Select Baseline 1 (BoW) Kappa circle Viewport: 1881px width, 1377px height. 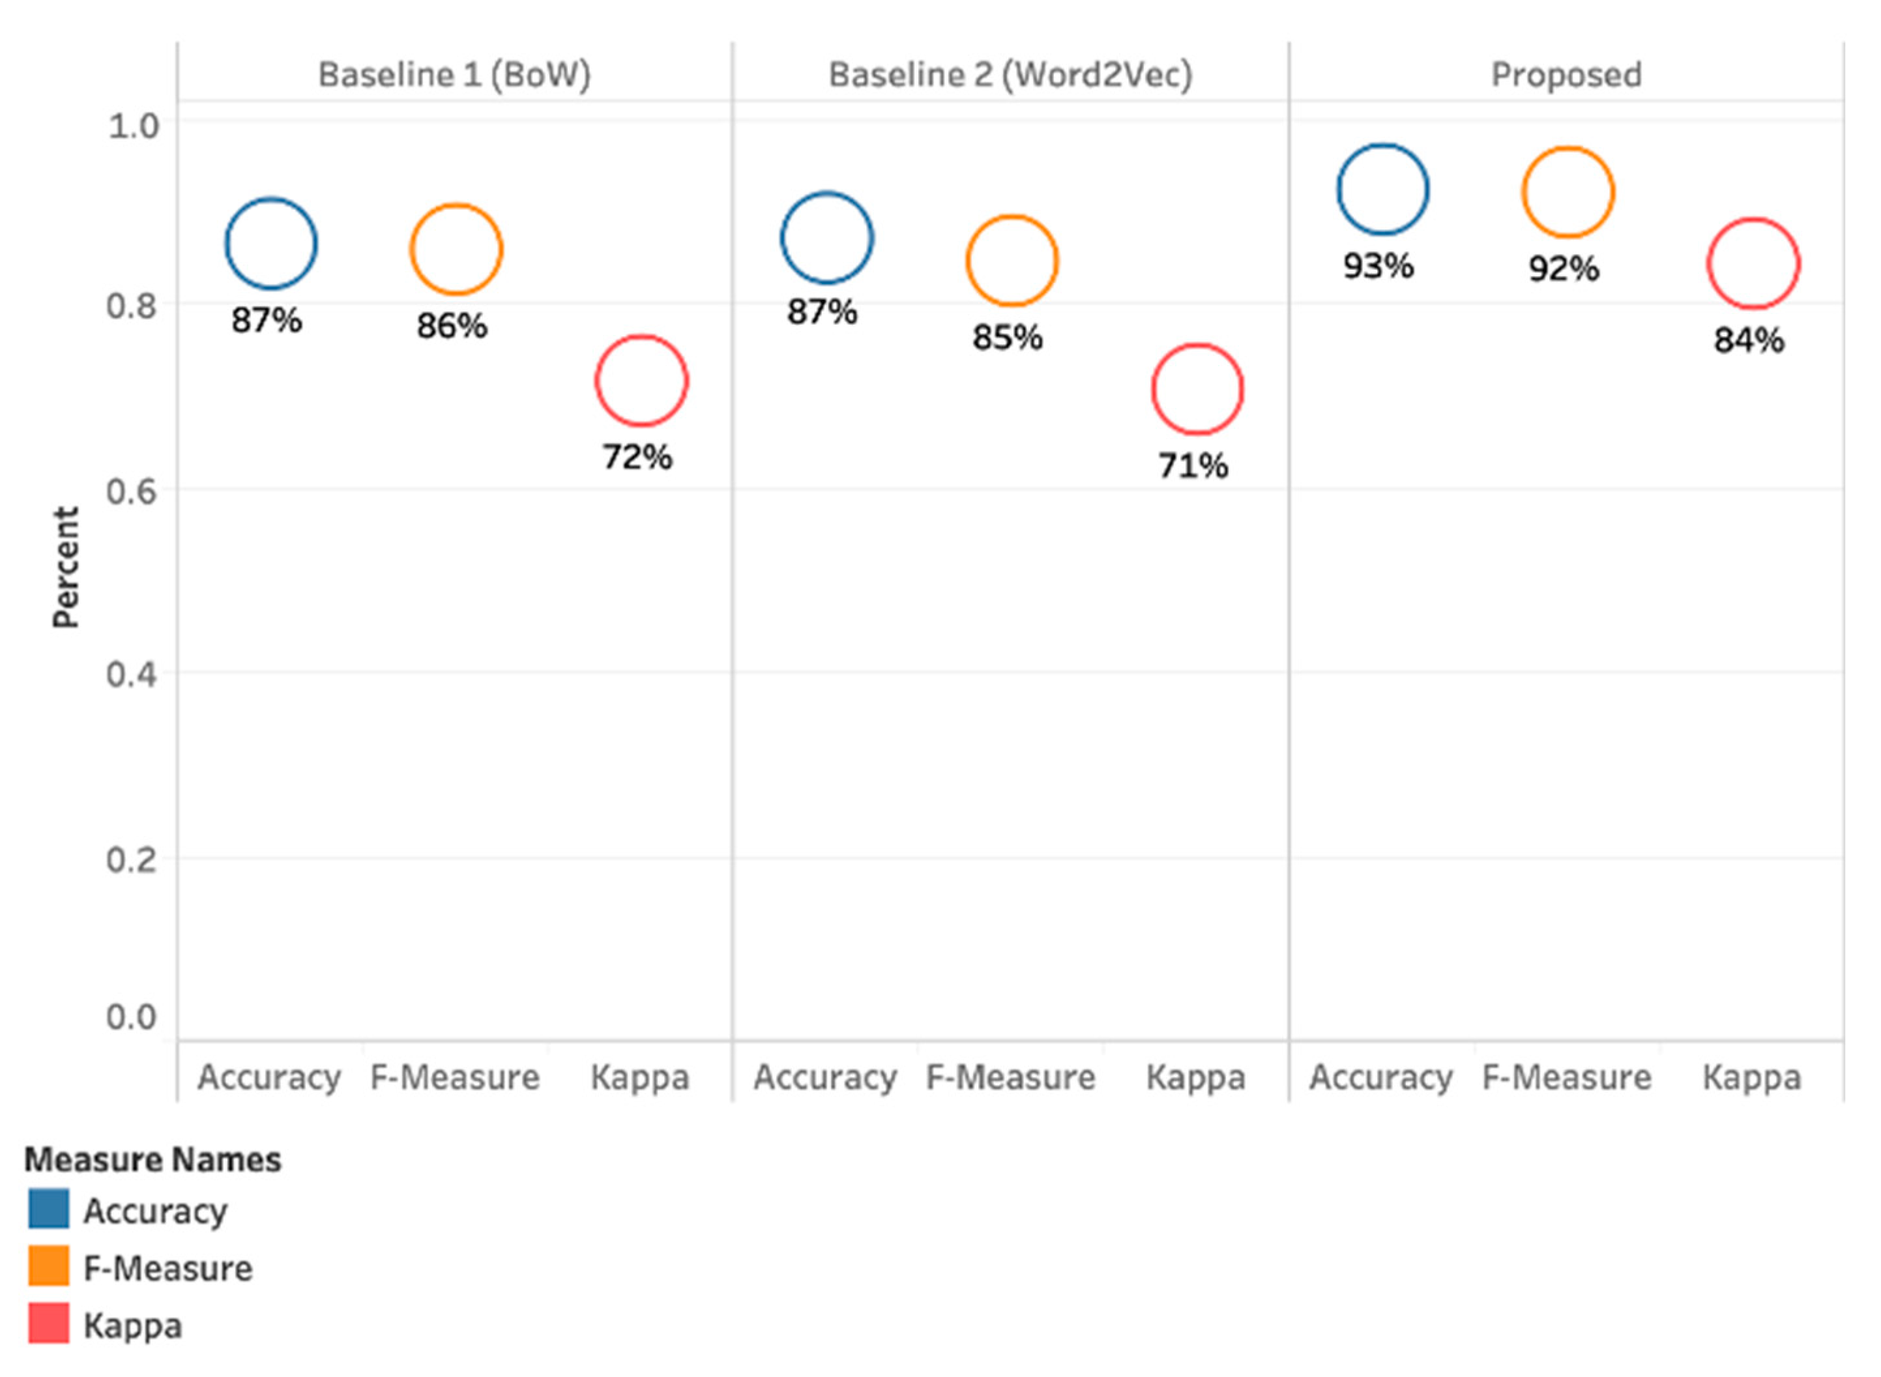641,381
